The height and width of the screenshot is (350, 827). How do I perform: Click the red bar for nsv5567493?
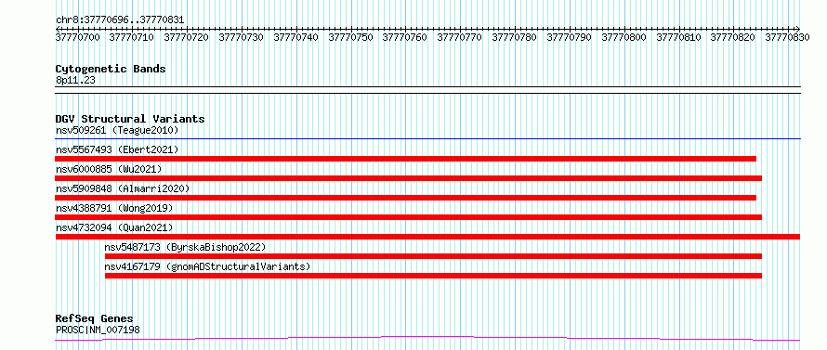405,159
